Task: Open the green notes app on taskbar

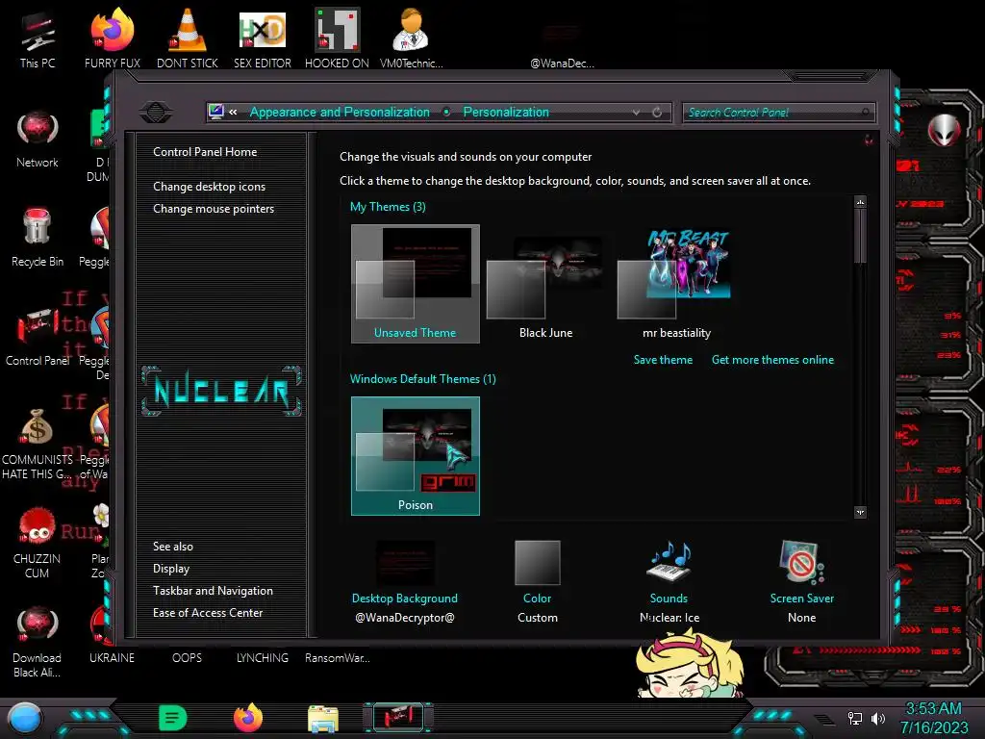Action: tap(173, 718)
